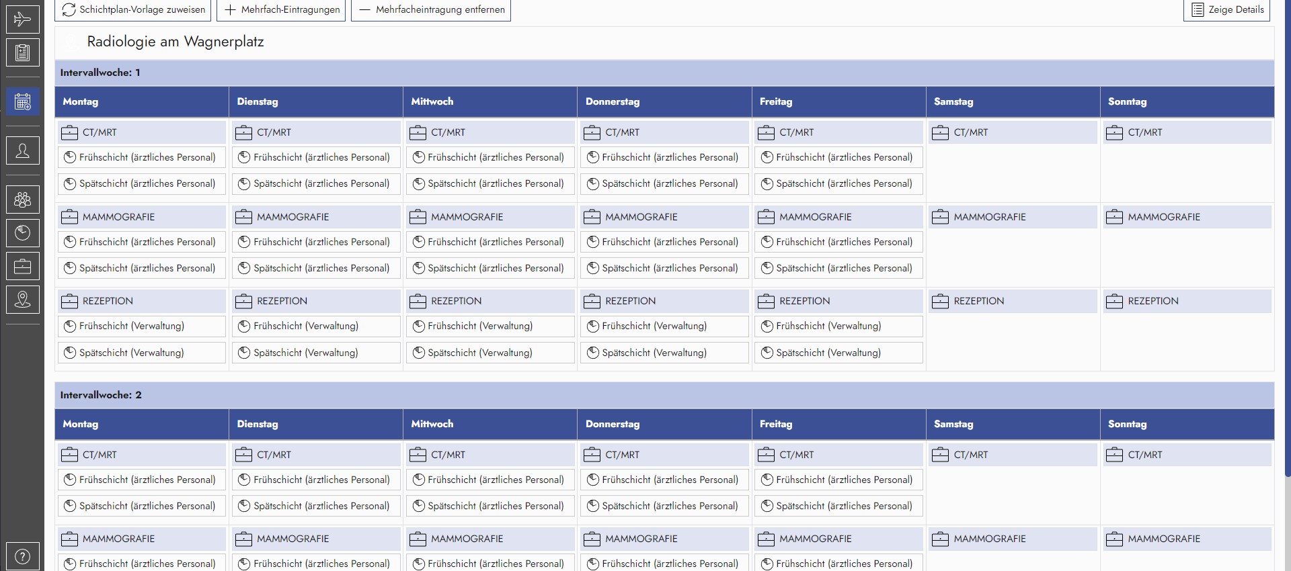Image resolution: width=1291 pixels, height=571 pixels.
Task: Open the single user profile icon
Action: (22, 150)
